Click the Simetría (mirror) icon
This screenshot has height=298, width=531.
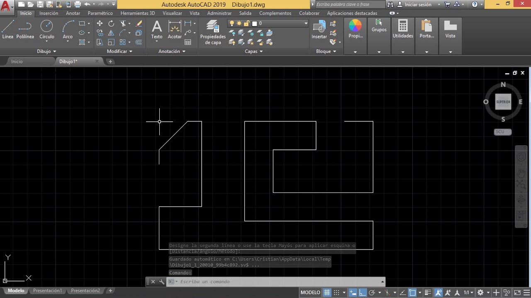tap(111, 33)
